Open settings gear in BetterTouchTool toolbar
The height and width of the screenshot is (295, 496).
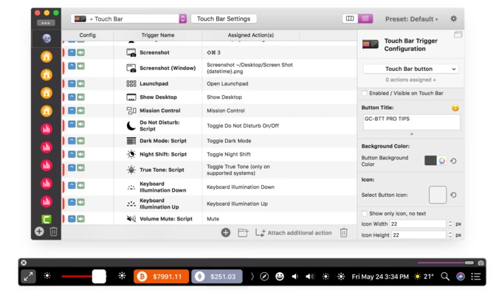coord(453,18)
